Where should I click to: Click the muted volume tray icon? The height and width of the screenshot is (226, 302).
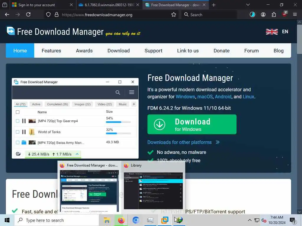click(264, 220)
